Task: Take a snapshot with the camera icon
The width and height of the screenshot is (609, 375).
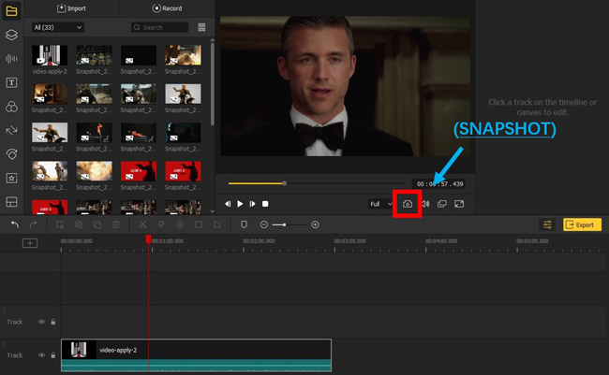Action: 408,204
